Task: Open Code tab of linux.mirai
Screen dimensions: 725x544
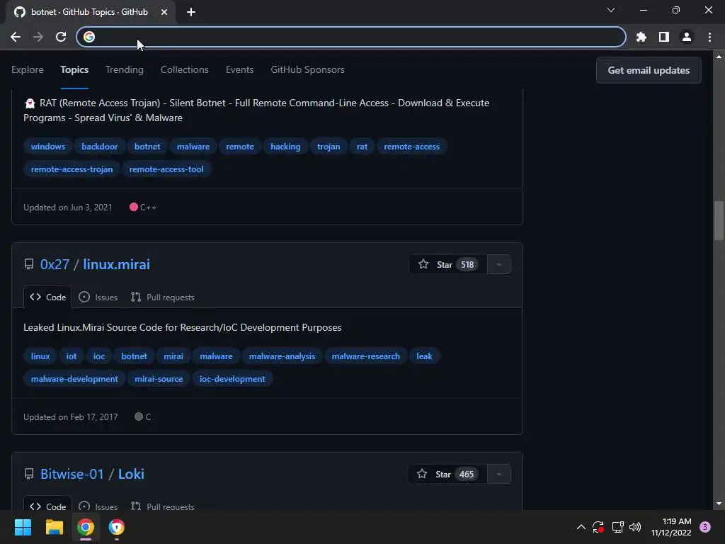Action: 47,297
